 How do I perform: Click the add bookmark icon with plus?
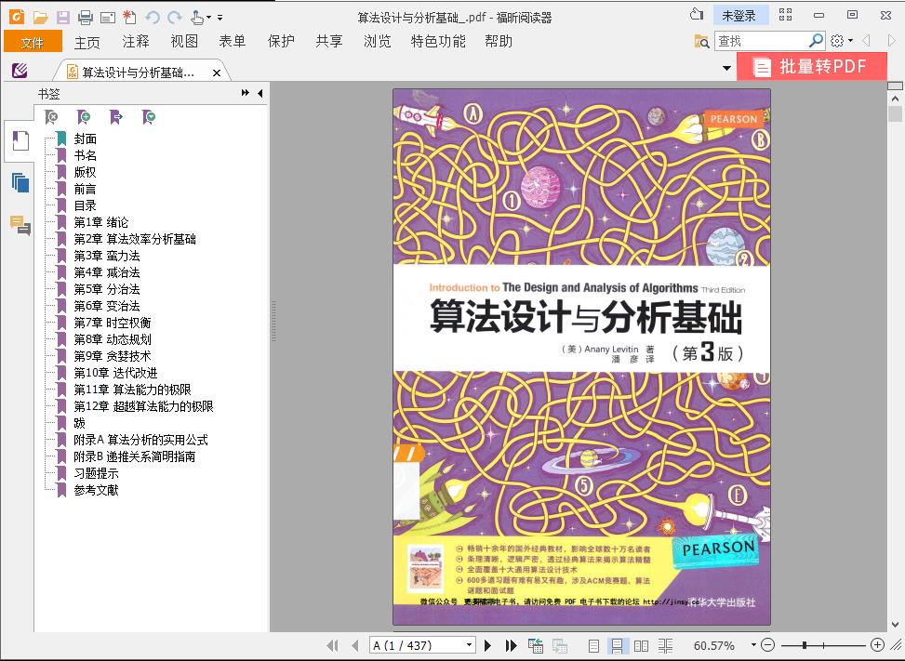coord(84,117)
